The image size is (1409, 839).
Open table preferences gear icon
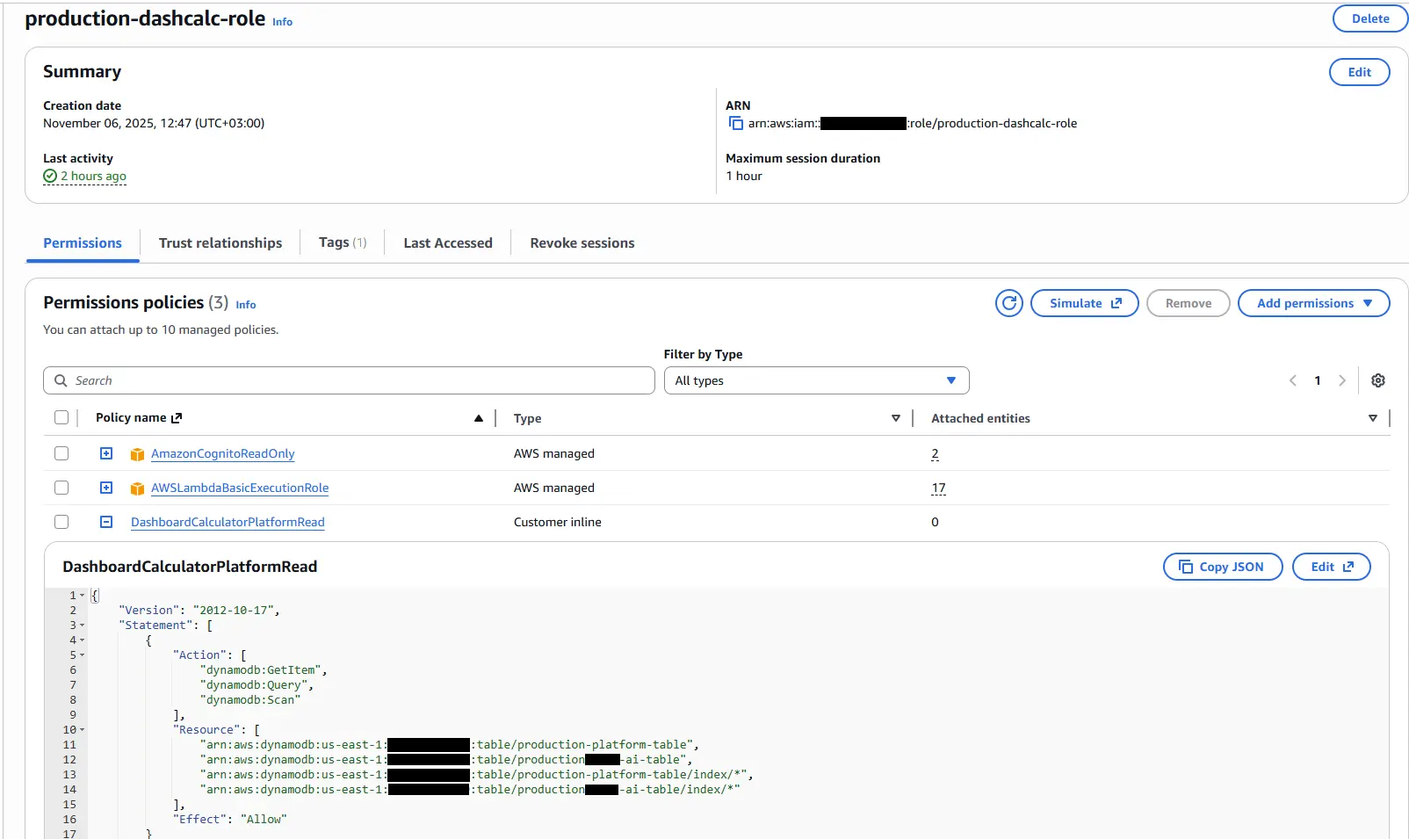(x=1378, y=380)
